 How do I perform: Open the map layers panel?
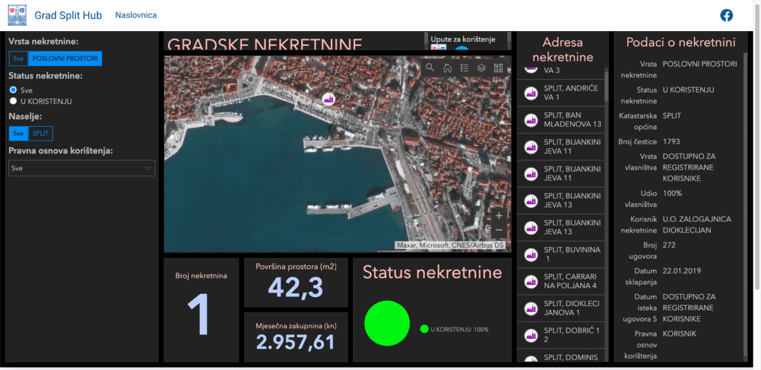pyautogui.click(x=481, y=68)
